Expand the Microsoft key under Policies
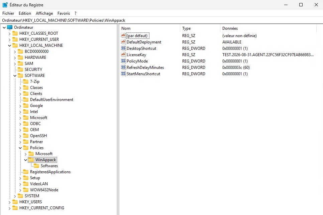Viewport: 323px width, 215px height. click(x=25, y=154)
